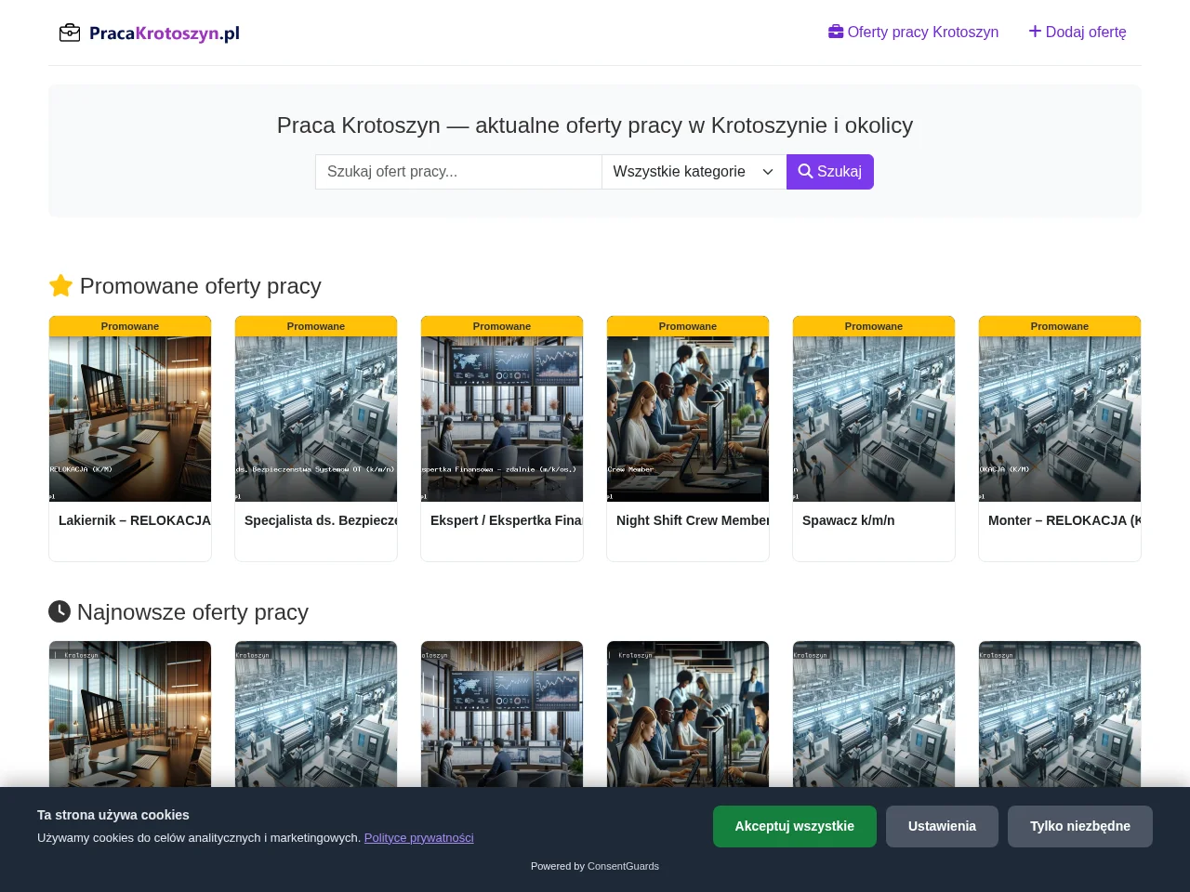The height and width of the screenshot is (892, 1190).
Task: Click Dodaj ofertę in header
Action: coord(1078,32)
